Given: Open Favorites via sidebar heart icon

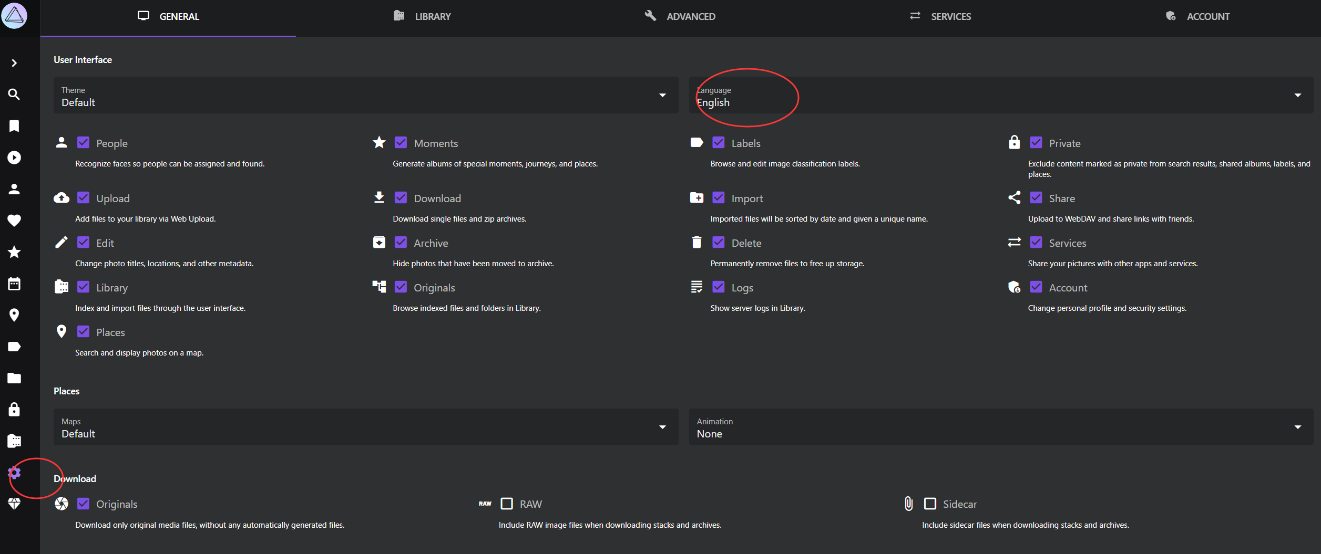Looking at the screenshot, I should point(14,221).
